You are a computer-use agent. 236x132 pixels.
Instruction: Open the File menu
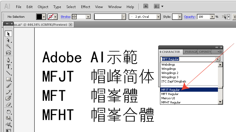click(x=18, y=7)
